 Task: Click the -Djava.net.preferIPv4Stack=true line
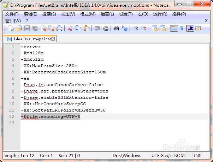click(65, 91)
